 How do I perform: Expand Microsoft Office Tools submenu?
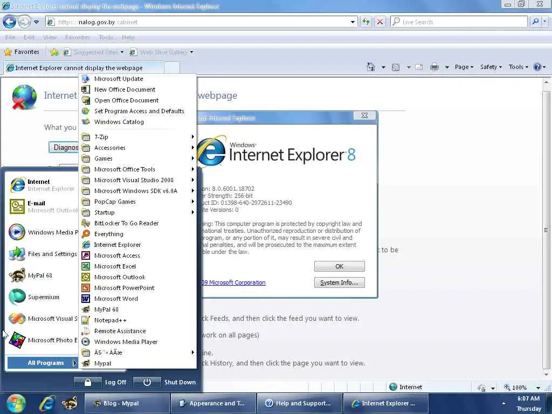(x=137, y=169)
